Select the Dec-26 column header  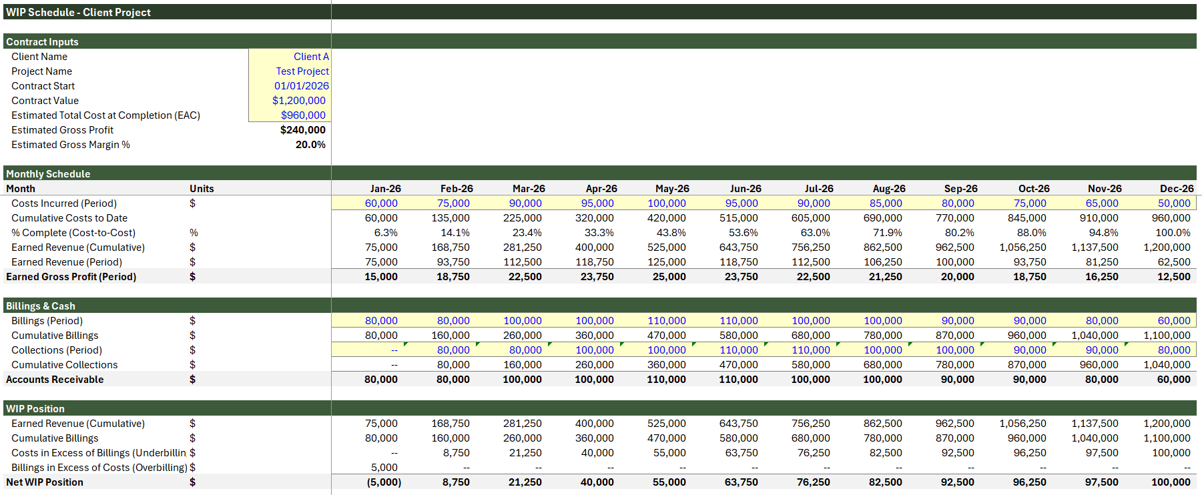1177,189
